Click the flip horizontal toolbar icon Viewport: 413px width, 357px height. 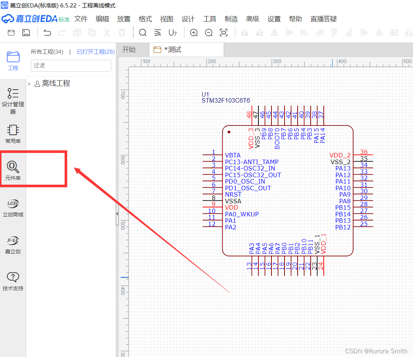pos(274,32)
